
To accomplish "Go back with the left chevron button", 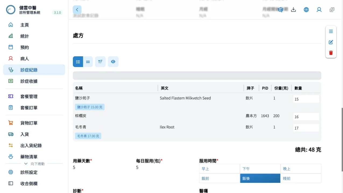I will pos(77,10).
